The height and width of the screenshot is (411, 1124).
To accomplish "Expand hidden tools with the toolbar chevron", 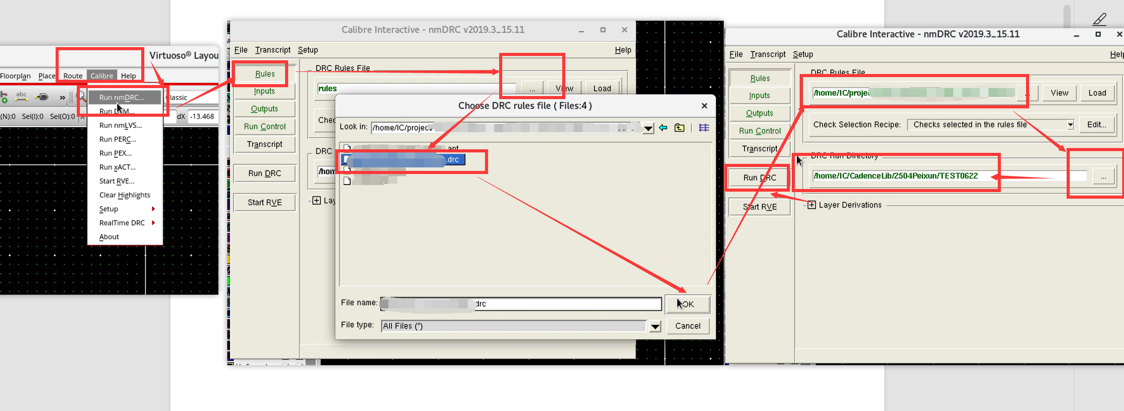I will (63, 97).
